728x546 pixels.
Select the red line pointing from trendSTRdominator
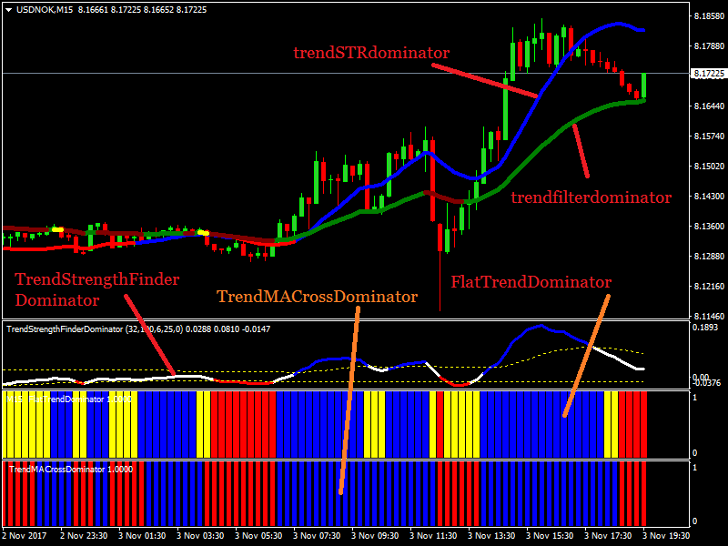(484, 79)
